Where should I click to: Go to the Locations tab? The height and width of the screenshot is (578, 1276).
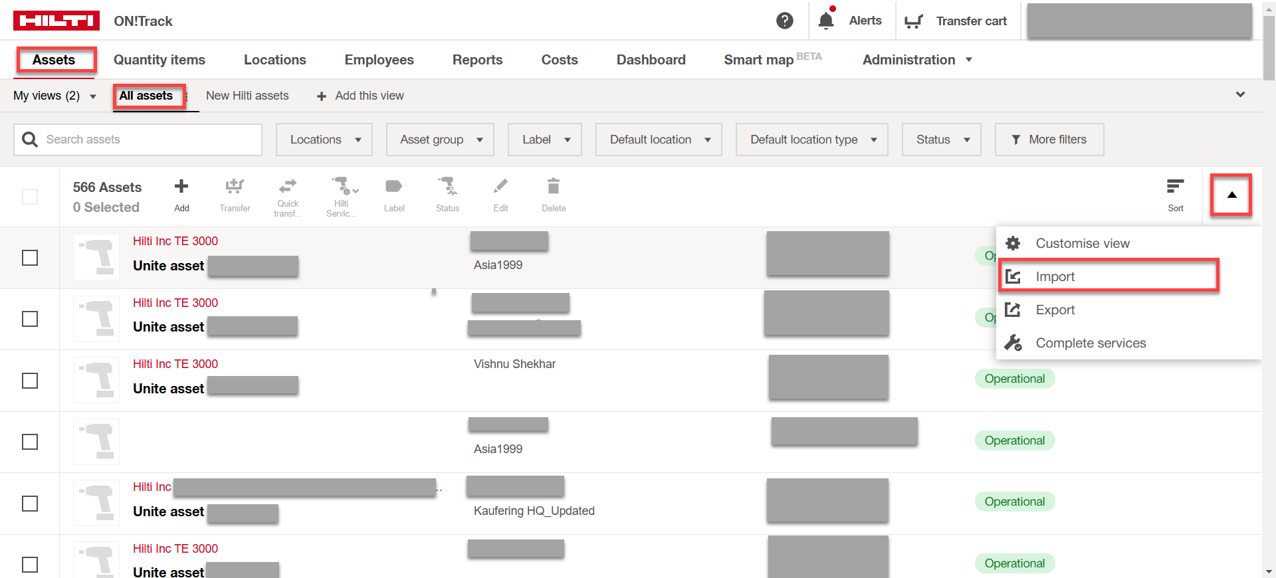click(275, 60)
